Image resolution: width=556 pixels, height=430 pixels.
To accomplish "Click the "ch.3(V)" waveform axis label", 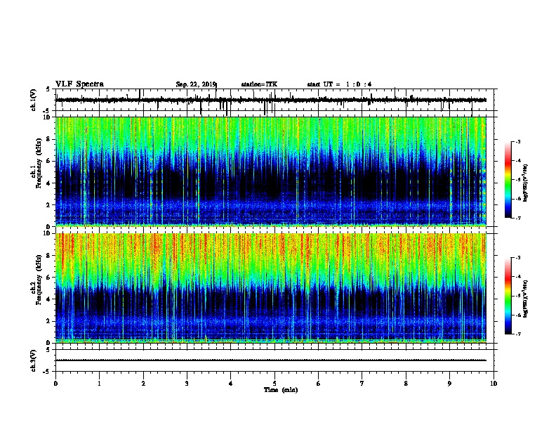I will click(33, 360).
